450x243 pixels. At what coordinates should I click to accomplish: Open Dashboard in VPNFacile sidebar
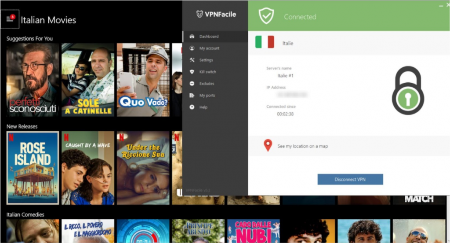[x=215, y=37]
